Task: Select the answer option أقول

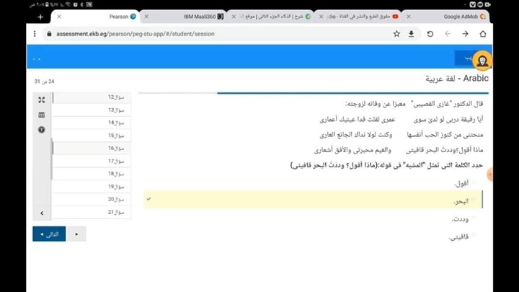Action: [x=461, y=184]
